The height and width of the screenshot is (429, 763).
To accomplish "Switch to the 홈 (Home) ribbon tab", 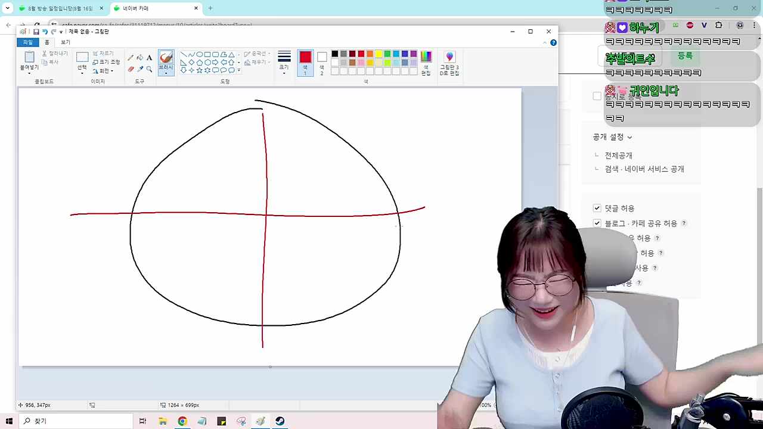I will pos(47,42).
